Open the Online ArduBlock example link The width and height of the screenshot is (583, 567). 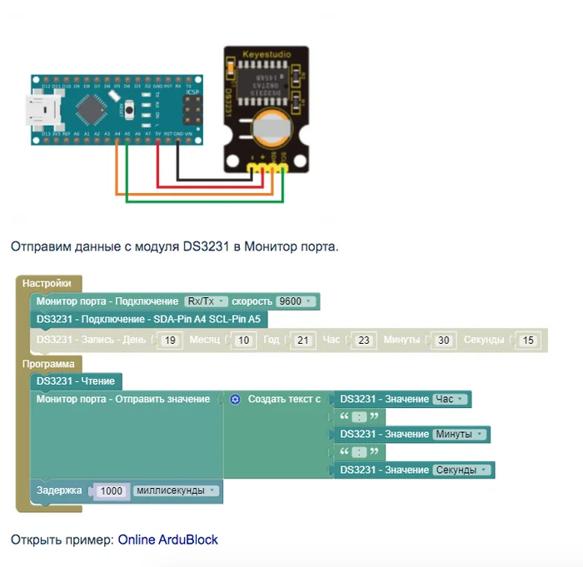pyautogui.click(x=167, y=540)
